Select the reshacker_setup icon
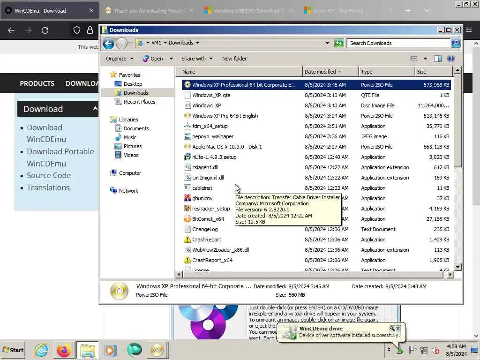The height and width of the screenshot is (360, 480). (x=187, y=209)
